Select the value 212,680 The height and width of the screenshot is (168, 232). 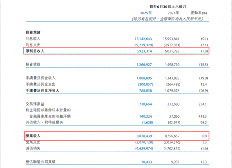(173, 104)
